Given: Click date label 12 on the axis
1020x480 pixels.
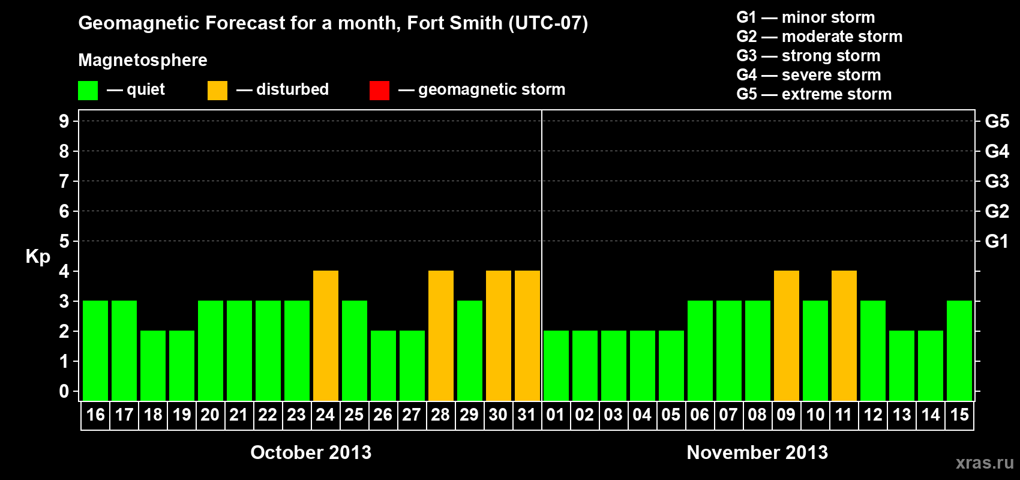Looking at the screenshot, I should click(873, 415).
